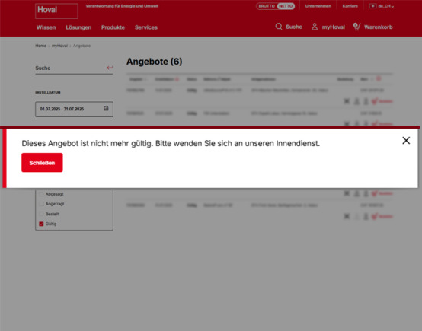Expand the de_CH language dropdown

click(382, 6)
